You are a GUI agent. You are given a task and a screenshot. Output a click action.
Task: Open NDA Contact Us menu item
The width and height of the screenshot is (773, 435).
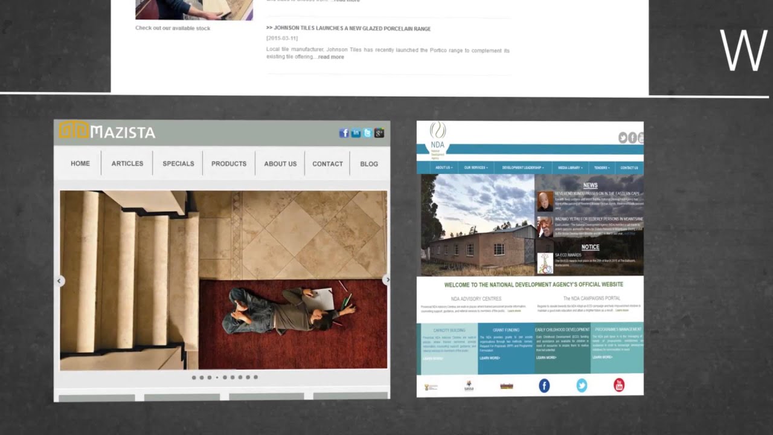point(629,168)
